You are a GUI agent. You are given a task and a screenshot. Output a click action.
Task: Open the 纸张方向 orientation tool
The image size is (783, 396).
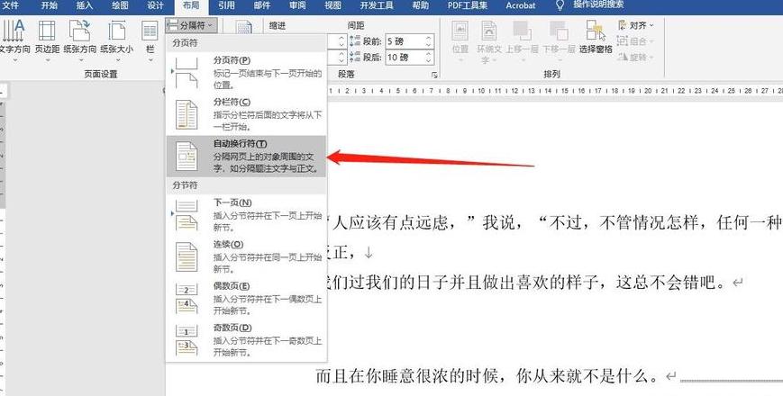point(80,39)
